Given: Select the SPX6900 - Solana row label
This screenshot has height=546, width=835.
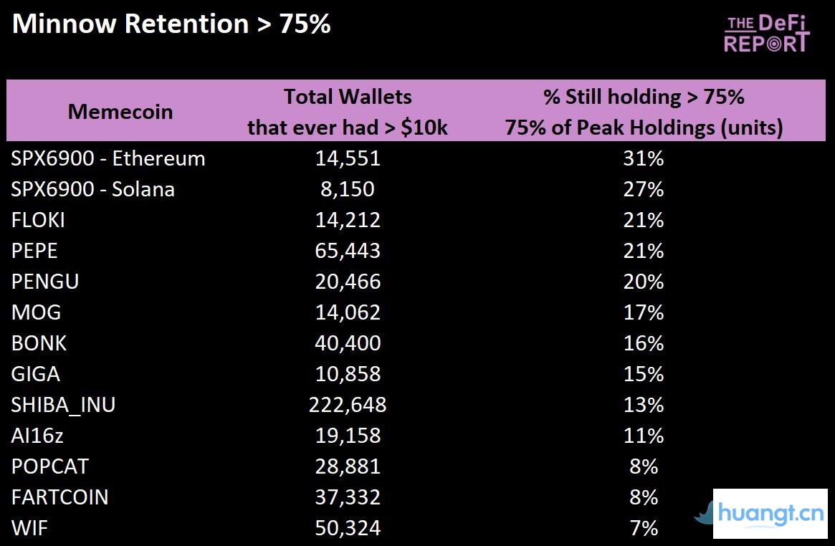Looking at the screenshot, I should 93,189.
